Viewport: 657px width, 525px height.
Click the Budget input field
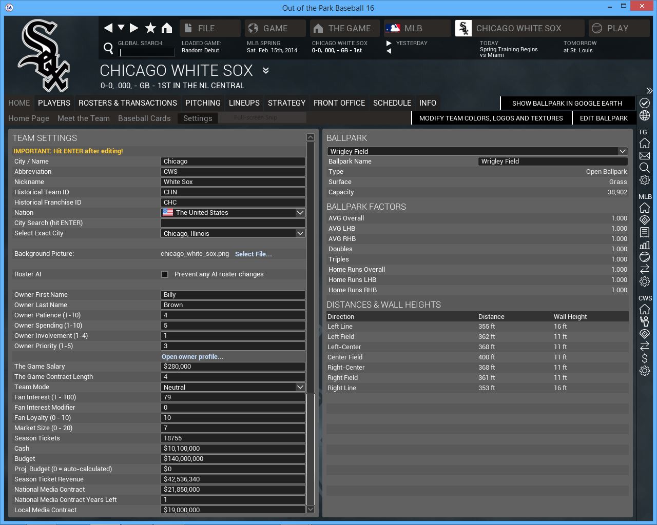click(233, 459)
